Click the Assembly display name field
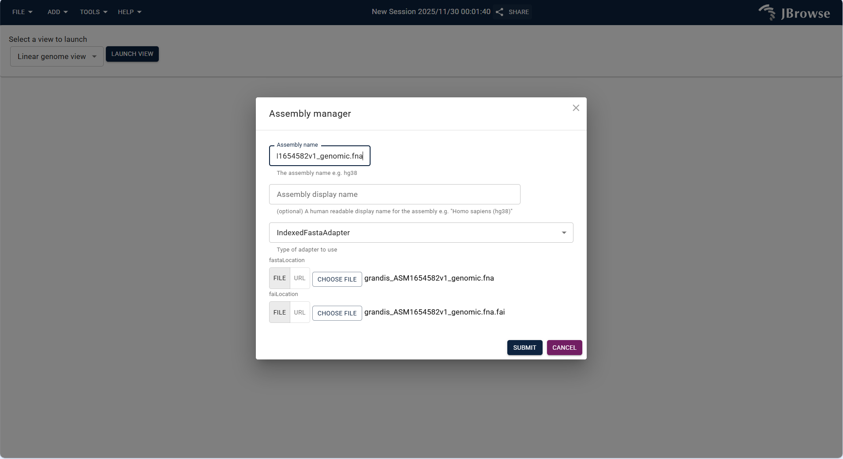This screenshot has width=843, height=459. 394,194
